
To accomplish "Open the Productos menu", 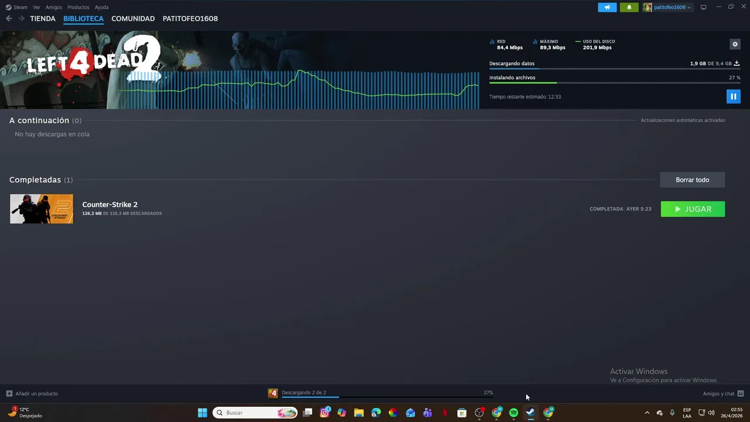I will pos(79,7).
